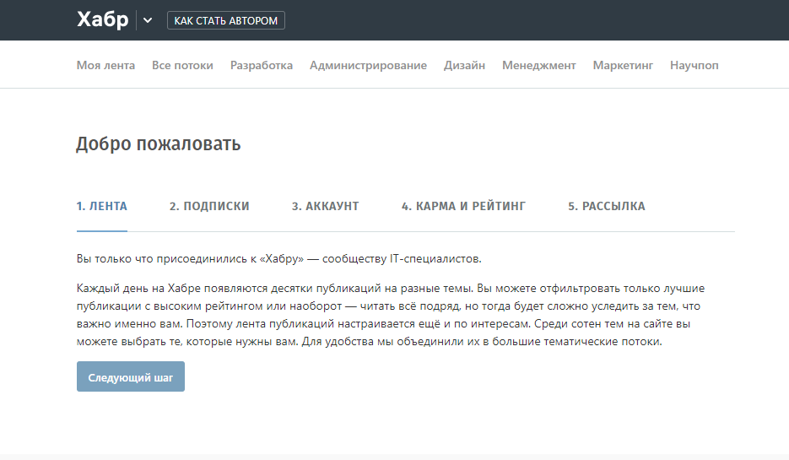This screenshot has width=789, height=460.
Task: Open the 5. РАССЫЛКА tab
Action: pos(607,206)
